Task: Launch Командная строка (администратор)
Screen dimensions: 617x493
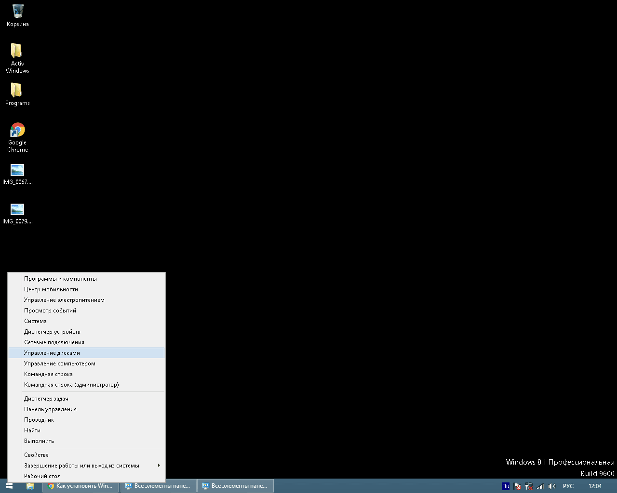Action: [x=87, y=385]
